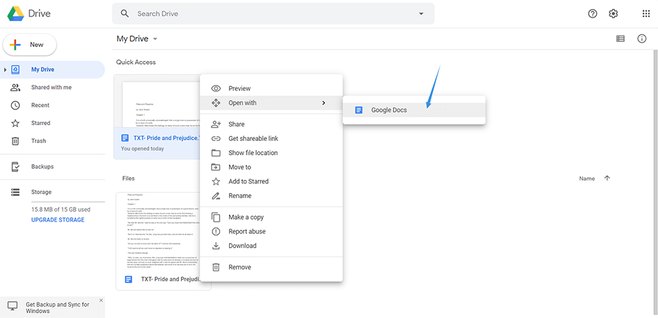Select Make a copy in context menu
Image resolution: width=658 pixels, height=318 pixels.
[245, 217]
